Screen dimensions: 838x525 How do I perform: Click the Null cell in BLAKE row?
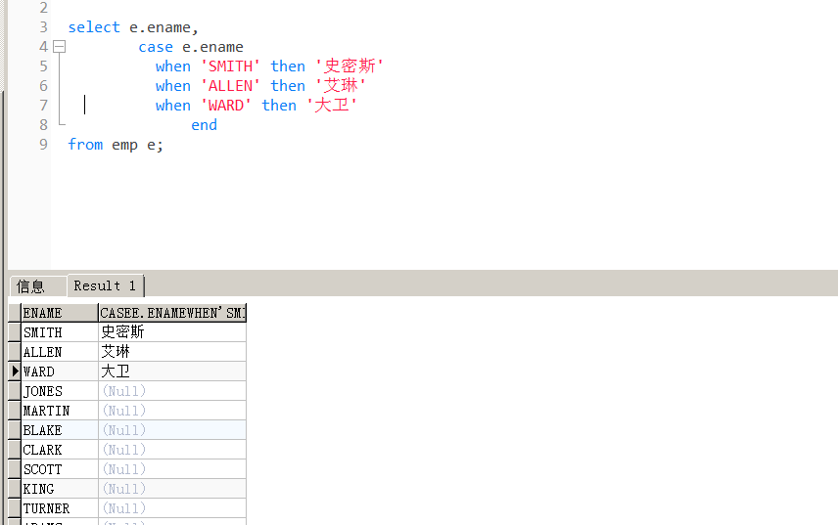(172, 430)
